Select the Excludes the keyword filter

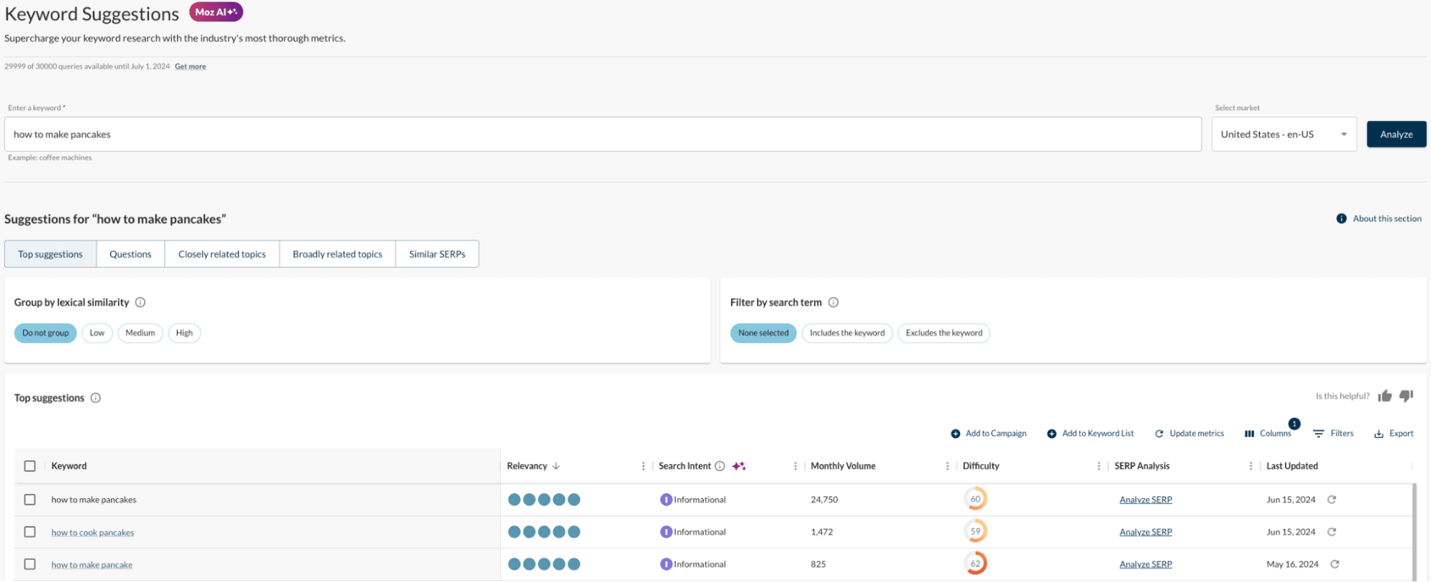944,333
